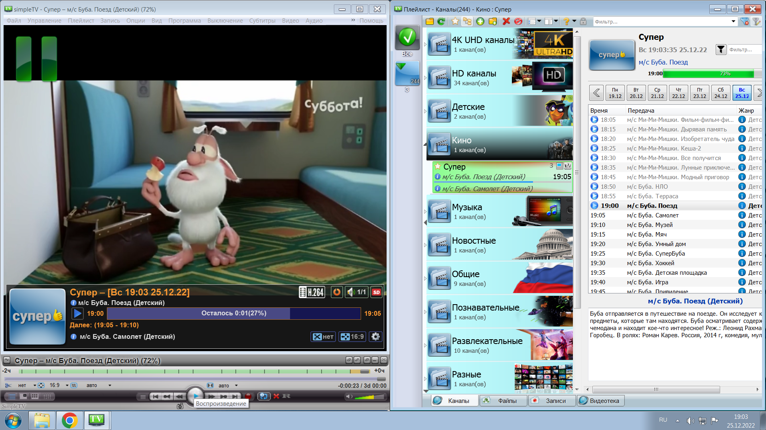The image size is (766, 430).
Task: Select Развлекательные channel group
Action: (500, 345)
